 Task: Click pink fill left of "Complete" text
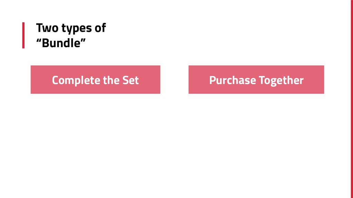tap(41, 80)
